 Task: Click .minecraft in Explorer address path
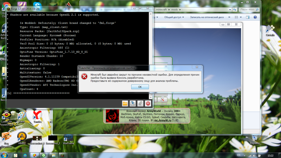(x=161, y=10)
